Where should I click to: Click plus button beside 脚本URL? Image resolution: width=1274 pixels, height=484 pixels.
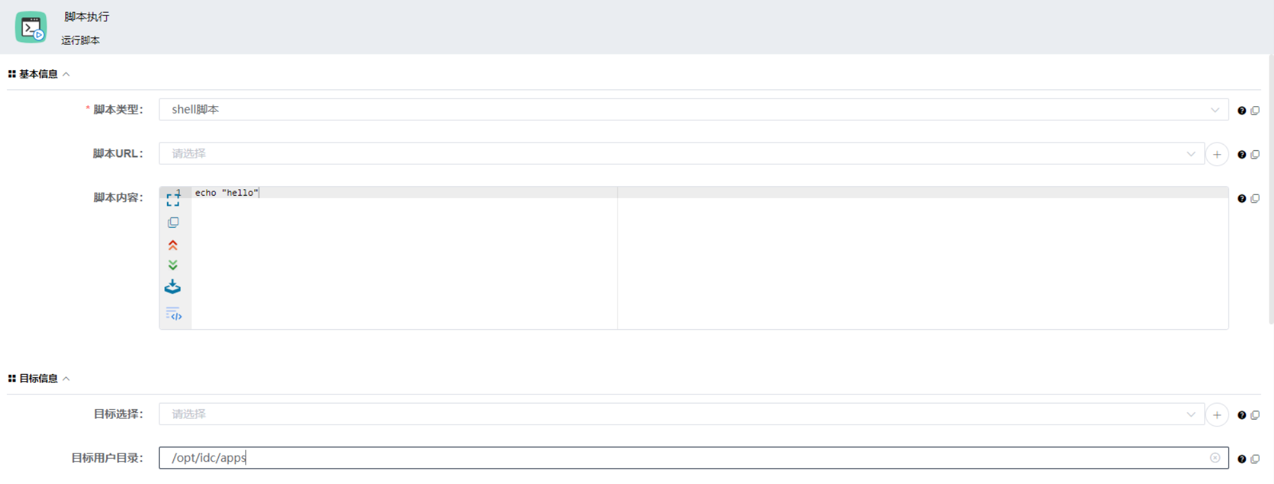tap(1217, 154)
